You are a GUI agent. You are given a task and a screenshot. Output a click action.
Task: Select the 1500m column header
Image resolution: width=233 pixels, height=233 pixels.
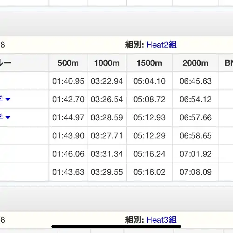pos(149,63)
